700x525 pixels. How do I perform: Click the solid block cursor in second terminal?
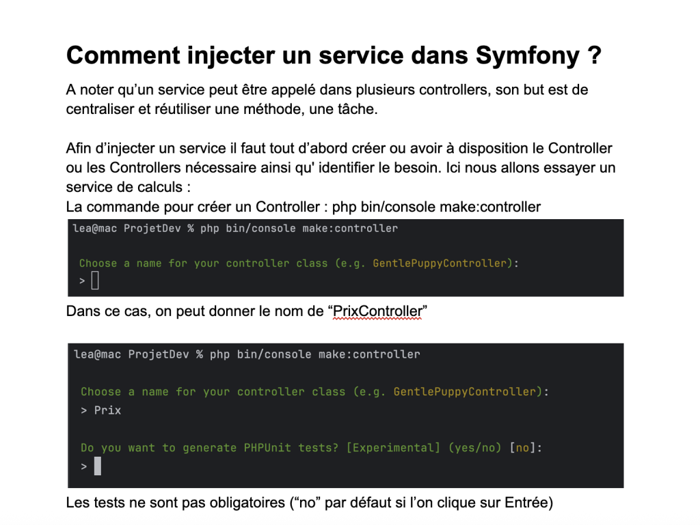point(98,466)
